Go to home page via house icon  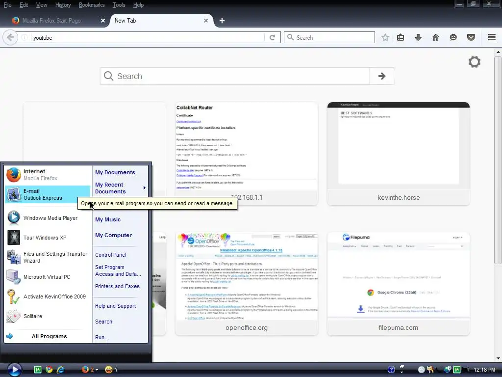(x=436, y=37)
